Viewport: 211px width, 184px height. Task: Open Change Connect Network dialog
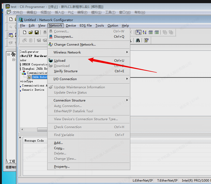75,45
